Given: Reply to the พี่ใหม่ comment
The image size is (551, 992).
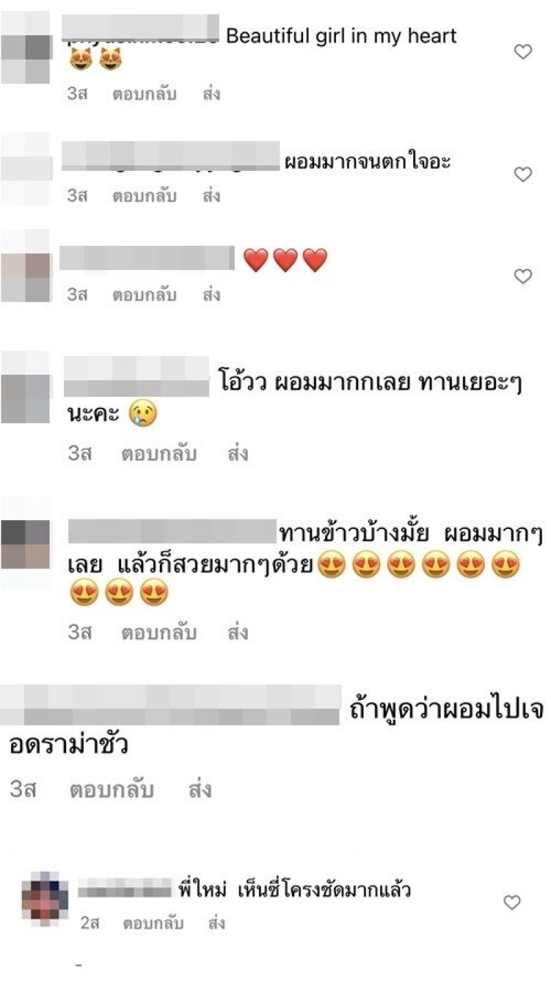Looking at the screenshot, I should click(153, 923).
